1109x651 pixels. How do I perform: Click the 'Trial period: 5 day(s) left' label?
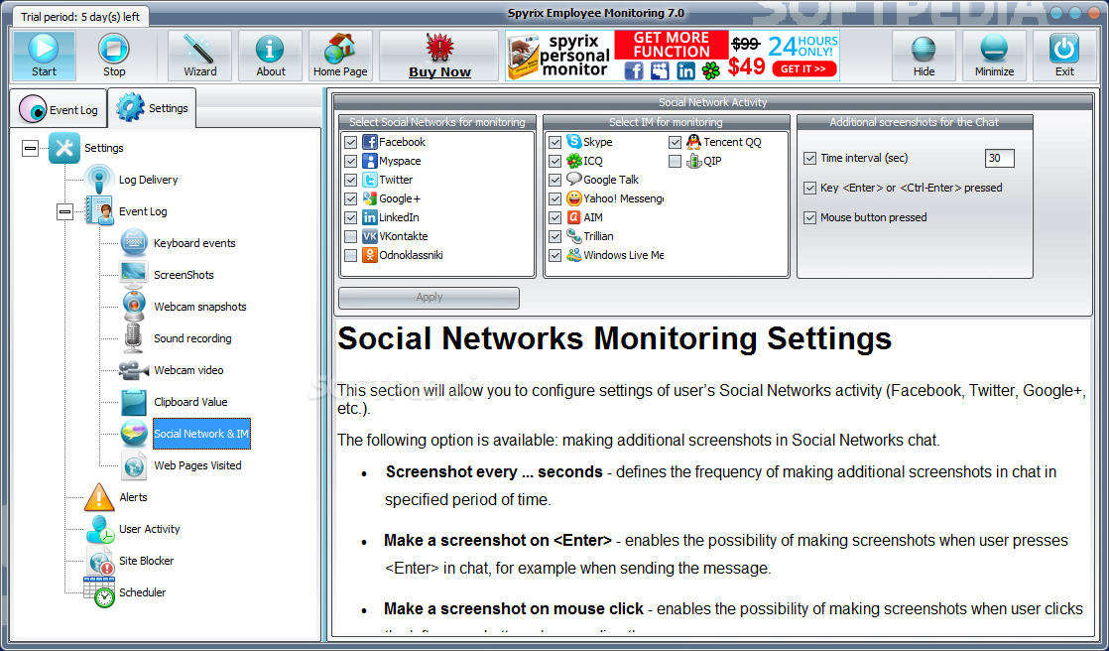click(80, 16)
